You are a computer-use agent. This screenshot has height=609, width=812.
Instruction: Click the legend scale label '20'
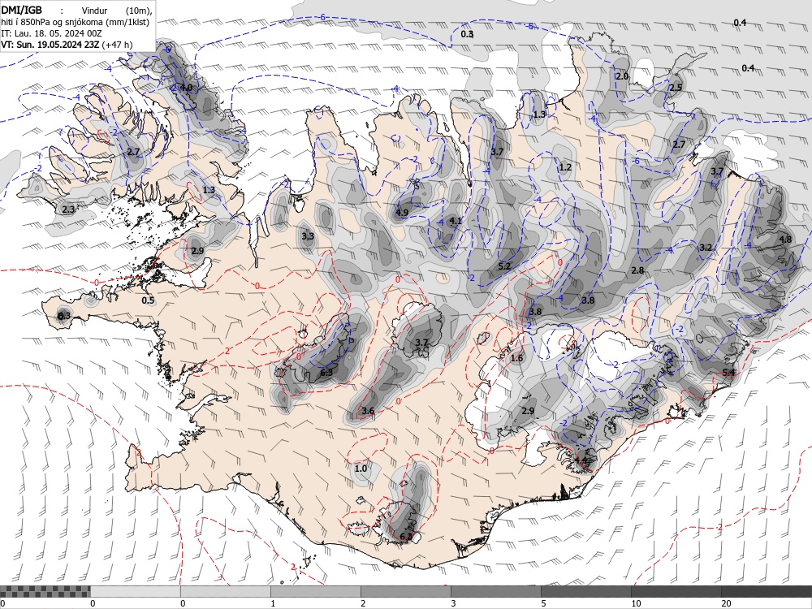tap(726, 603)
